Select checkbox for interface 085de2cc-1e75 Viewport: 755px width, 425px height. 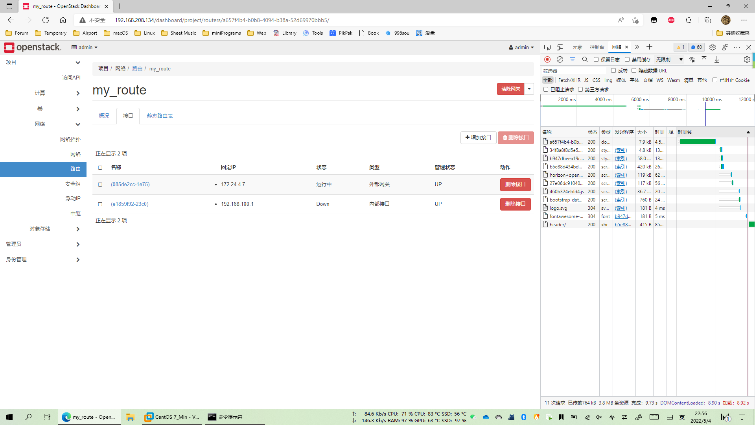(x=100, y=185)
